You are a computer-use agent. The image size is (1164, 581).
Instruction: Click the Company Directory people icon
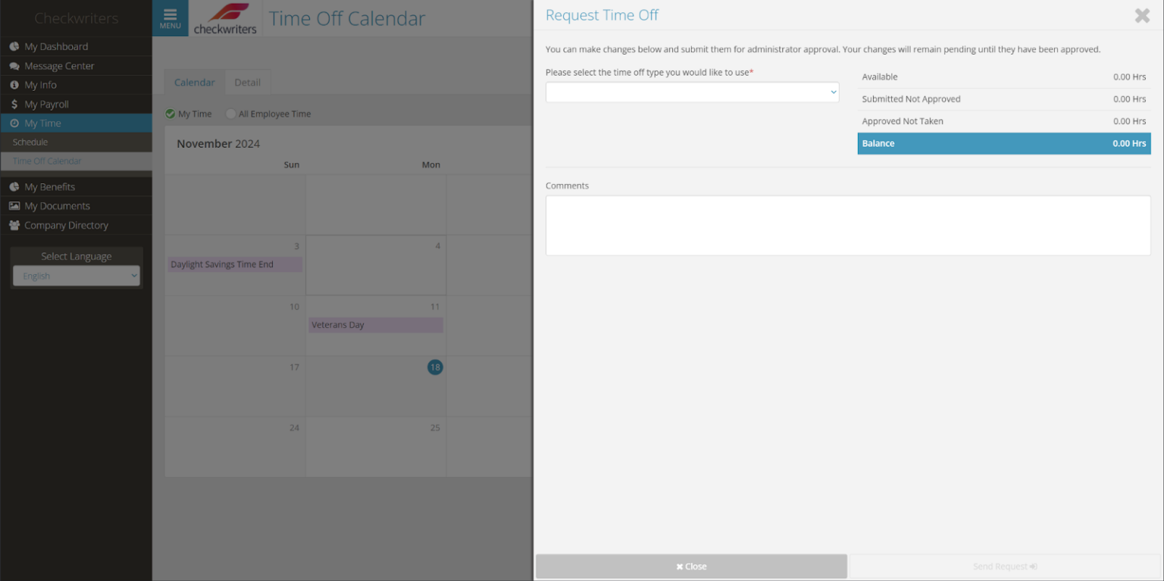[13, 225]
